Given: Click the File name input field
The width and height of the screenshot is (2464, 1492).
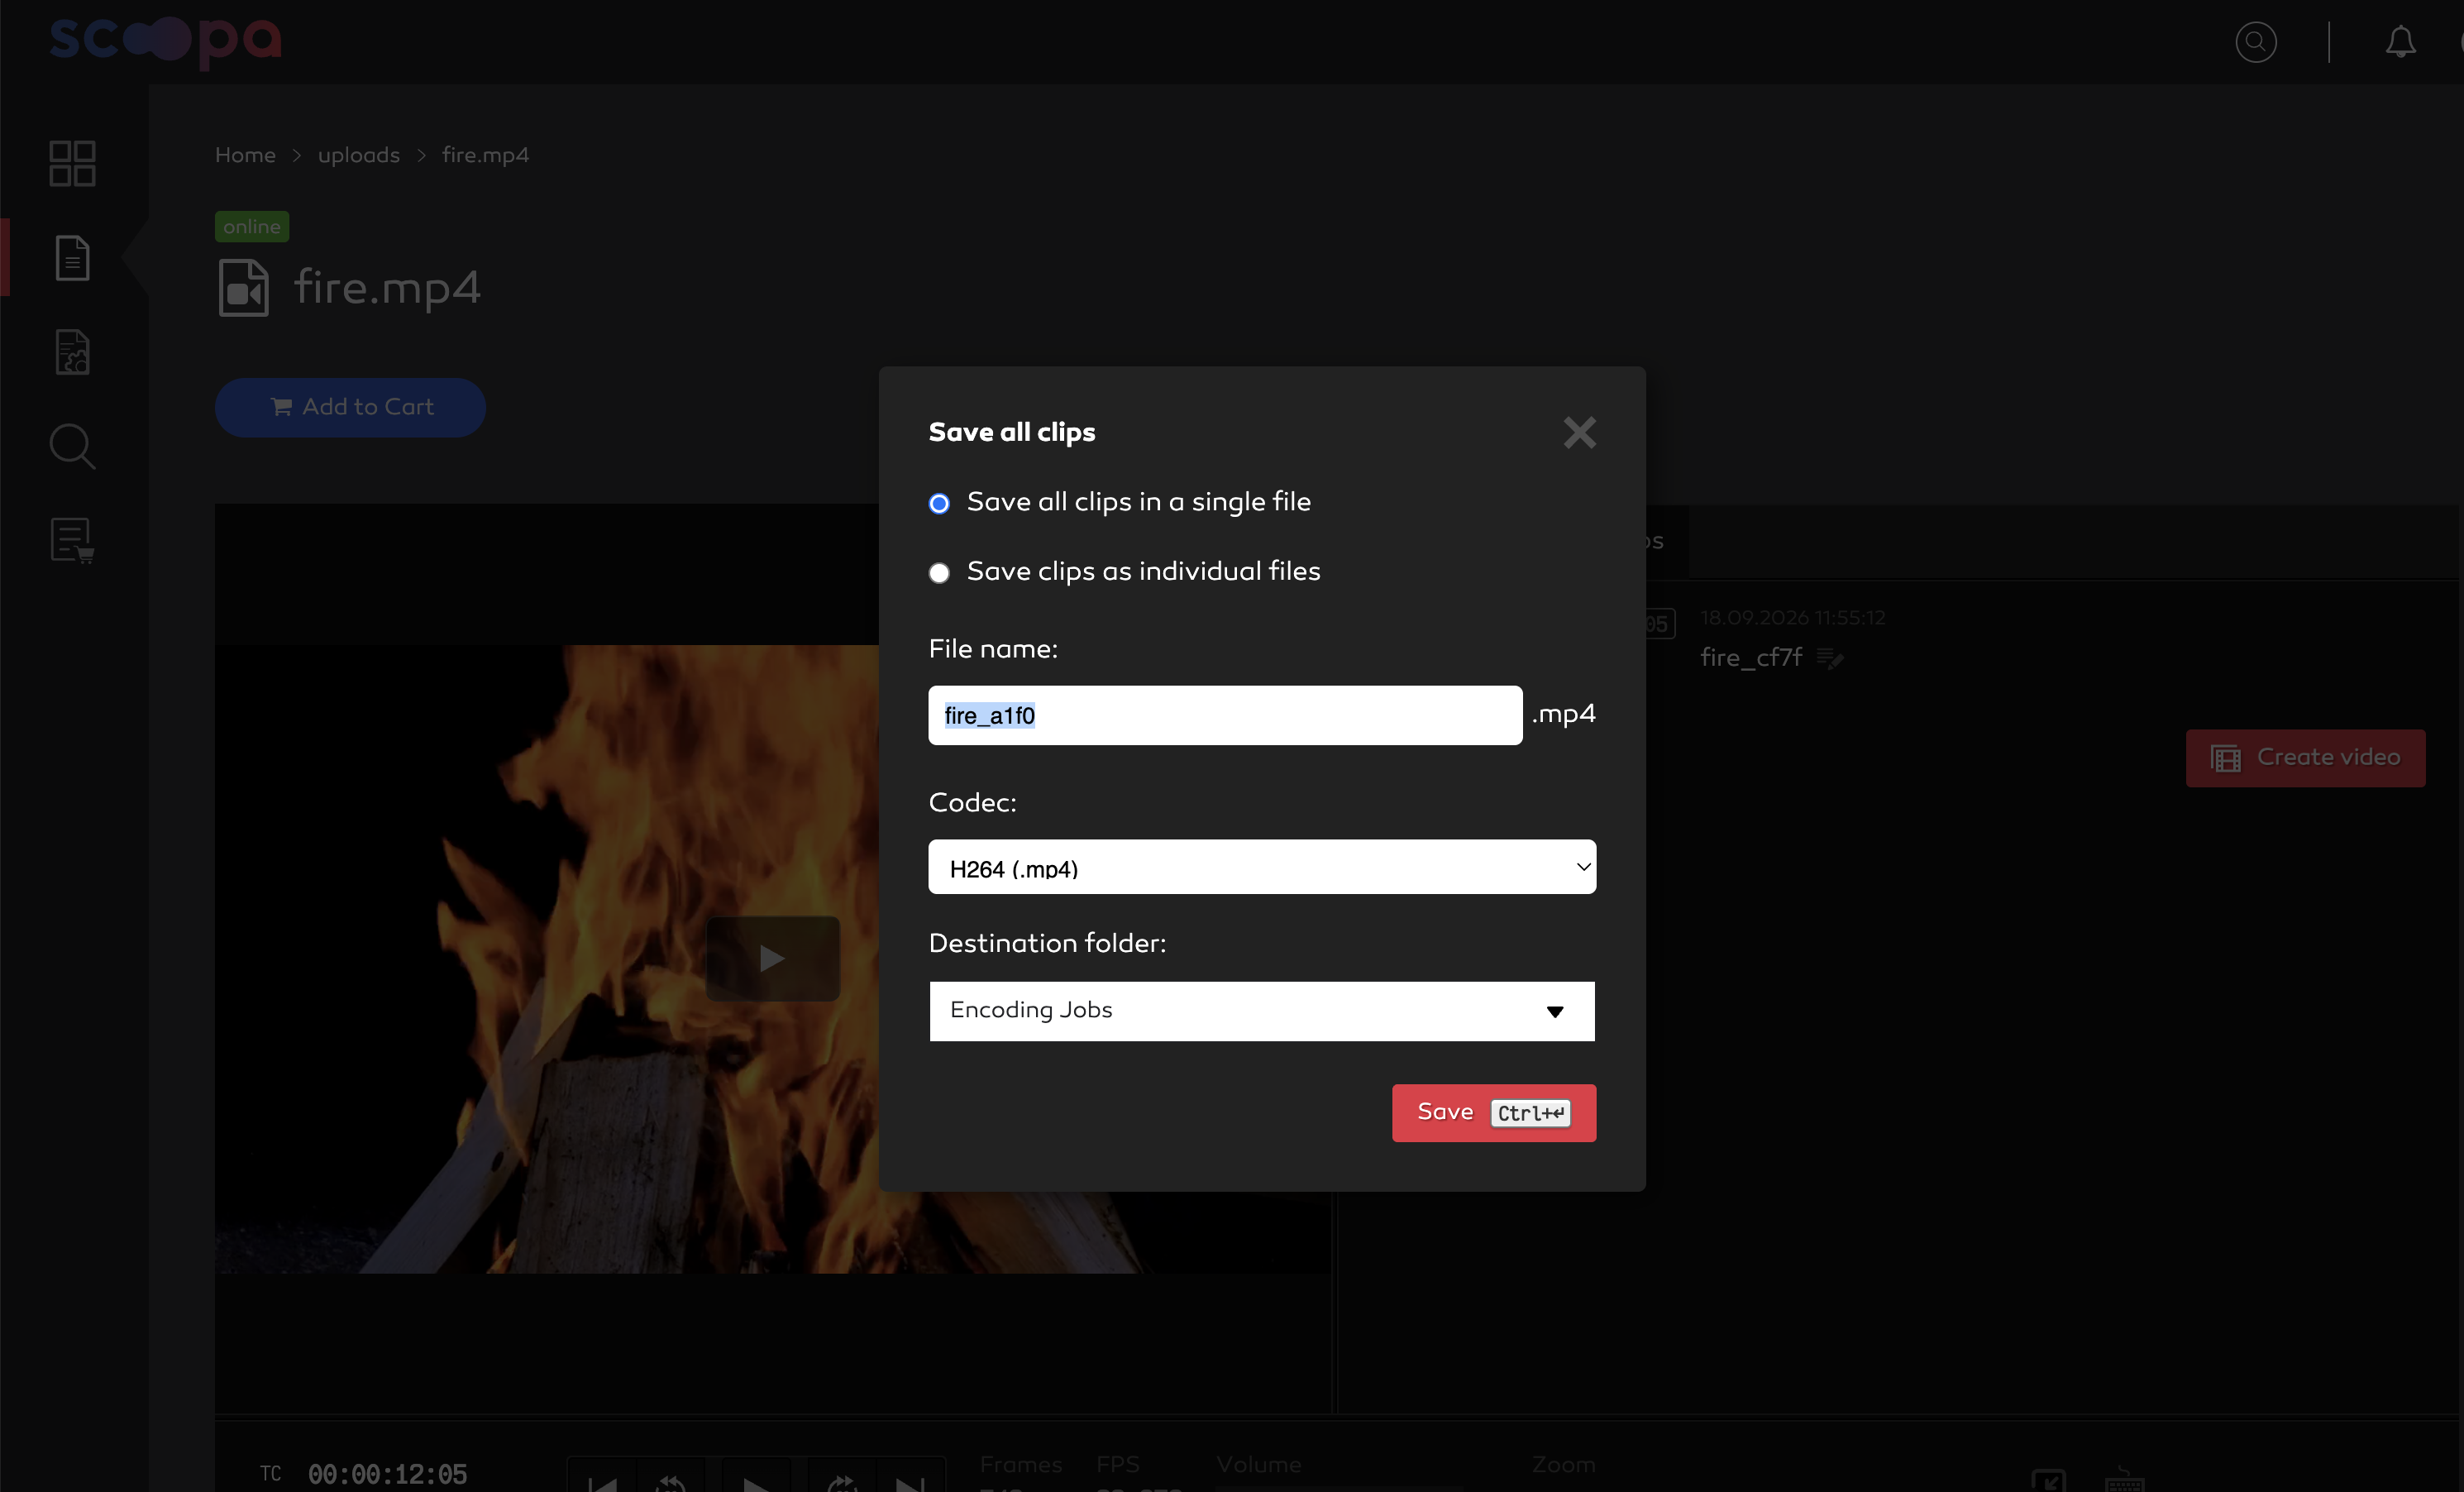Looking at the screenshot, I should click(1225, 715).
